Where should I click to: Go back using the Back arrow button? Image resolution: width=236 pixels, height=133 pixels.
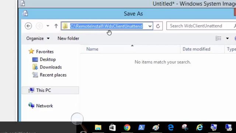click(28, 26)
